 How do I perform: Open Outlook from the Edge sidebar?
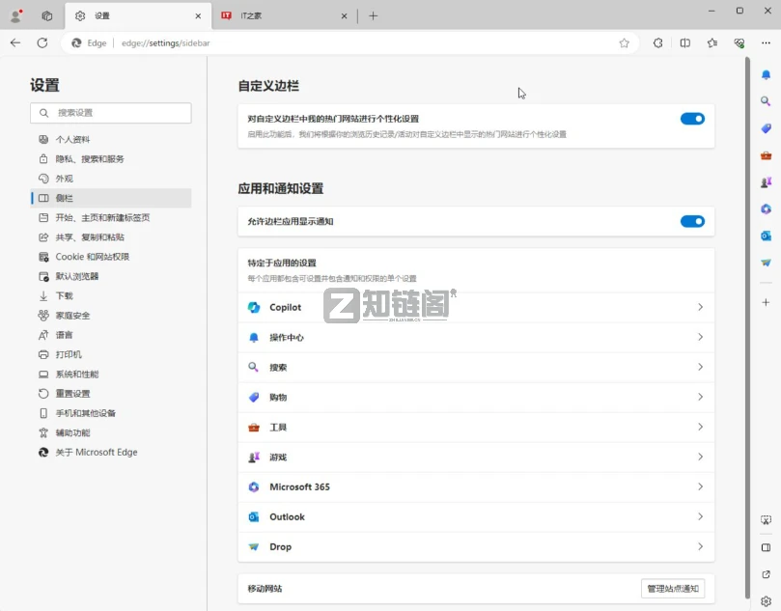click(x=765, y=236)
